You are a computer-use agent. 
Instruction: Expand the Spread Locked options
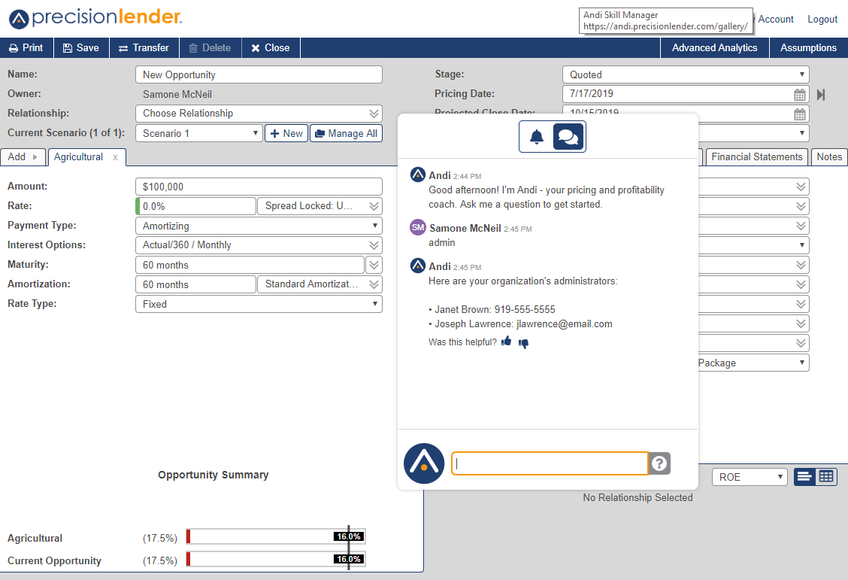tap(320, 206)
